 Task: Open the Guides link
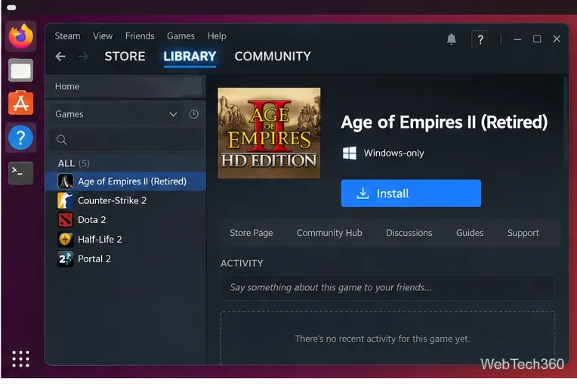click(470, 233)
